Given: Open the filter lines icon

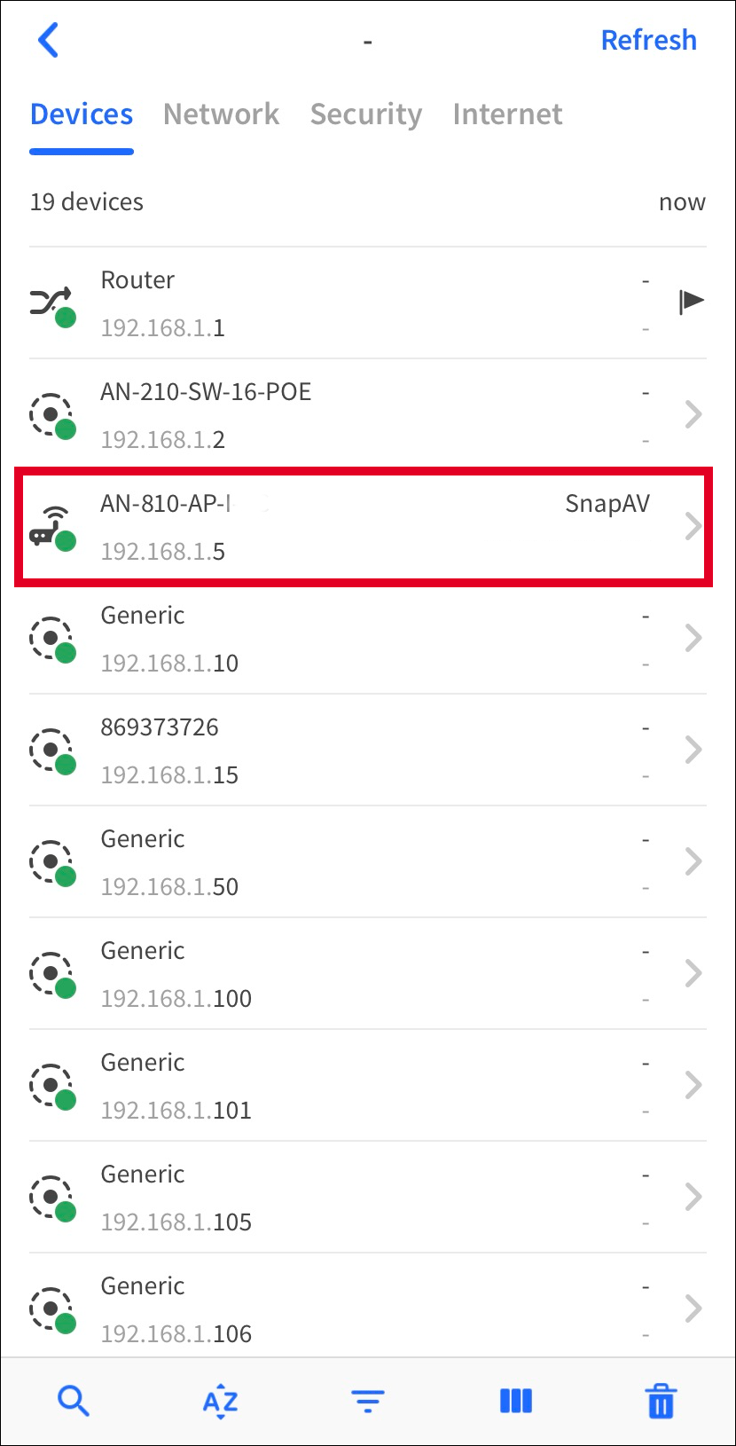Looking at the screenshot, I should 367,1402.
